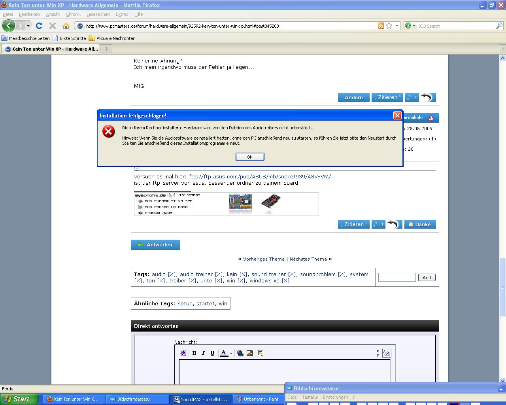This screenshot has height=405, width=506.
Task: Open the Extras menu
Action: (122, 14)
